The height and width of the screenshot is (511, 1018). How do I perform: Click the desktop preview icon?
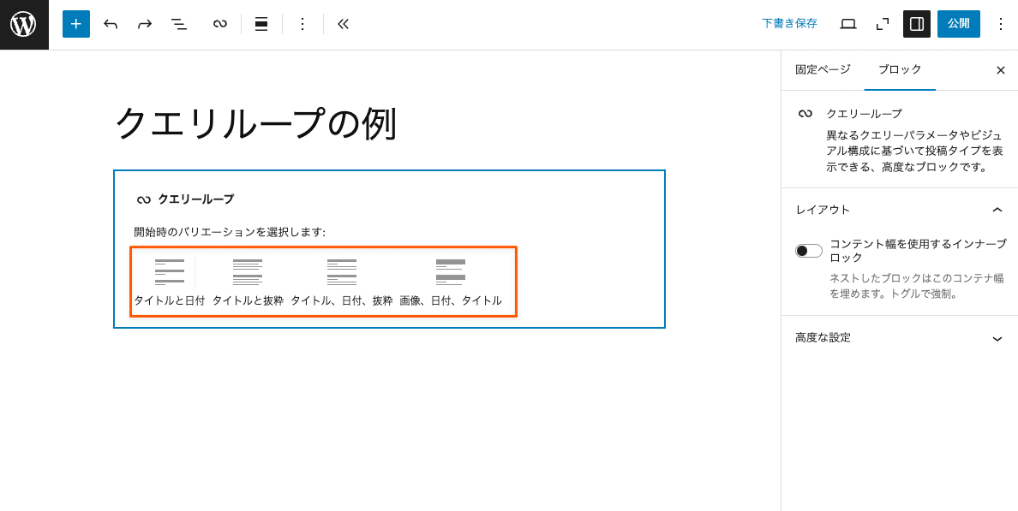click(847, 24)
